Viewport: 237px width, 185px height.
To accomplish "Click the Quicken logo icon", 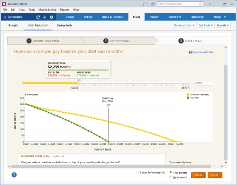I will pos(4,4).
